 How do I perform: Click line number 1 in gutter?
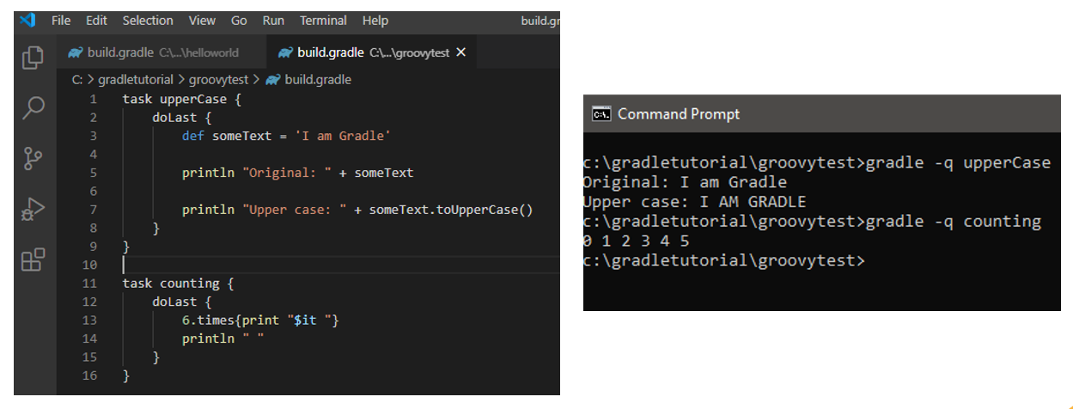pos(94,99)
